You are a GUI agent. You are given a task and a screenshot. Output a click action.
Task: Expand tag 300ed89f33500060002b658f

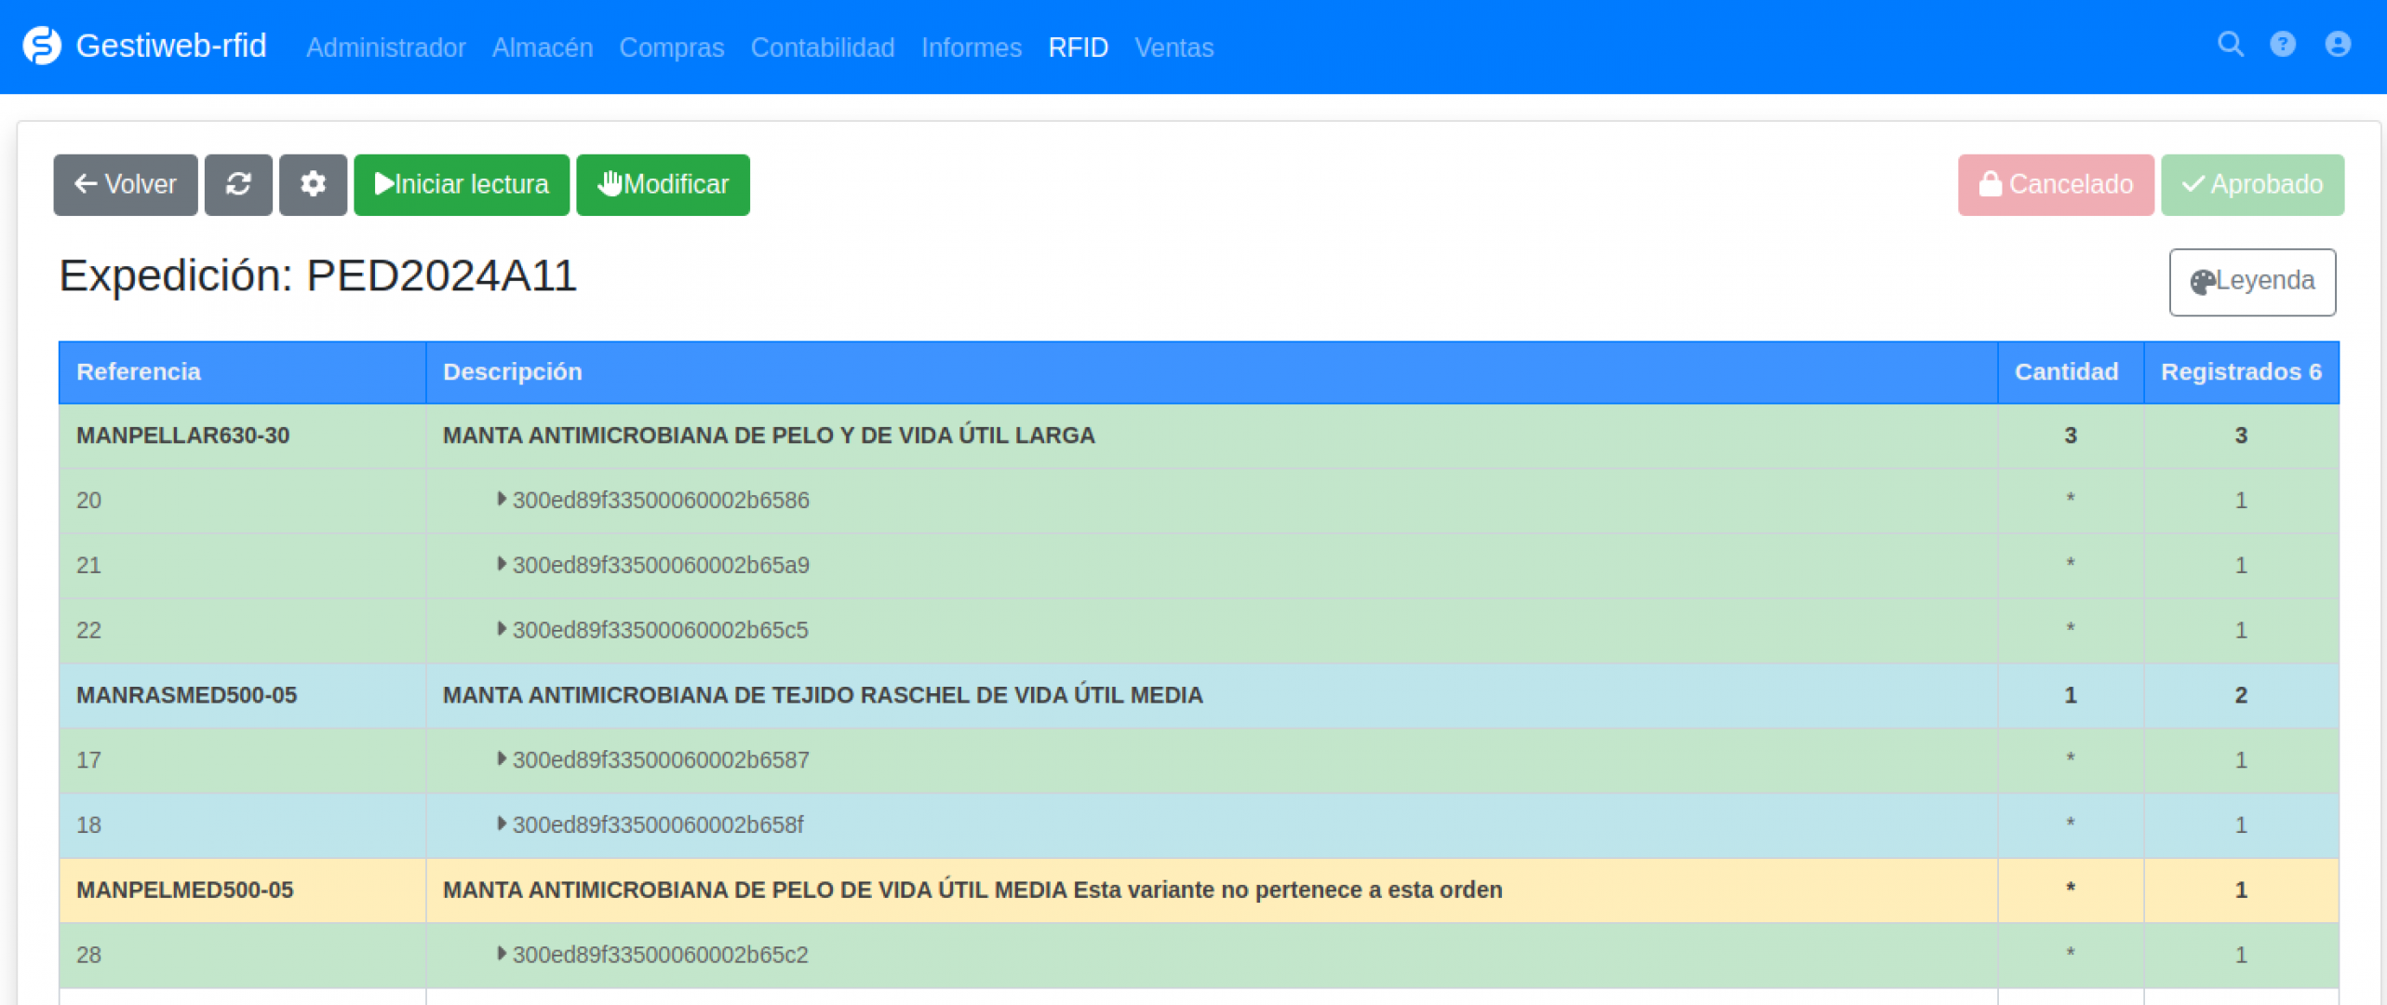pos(502,824)
